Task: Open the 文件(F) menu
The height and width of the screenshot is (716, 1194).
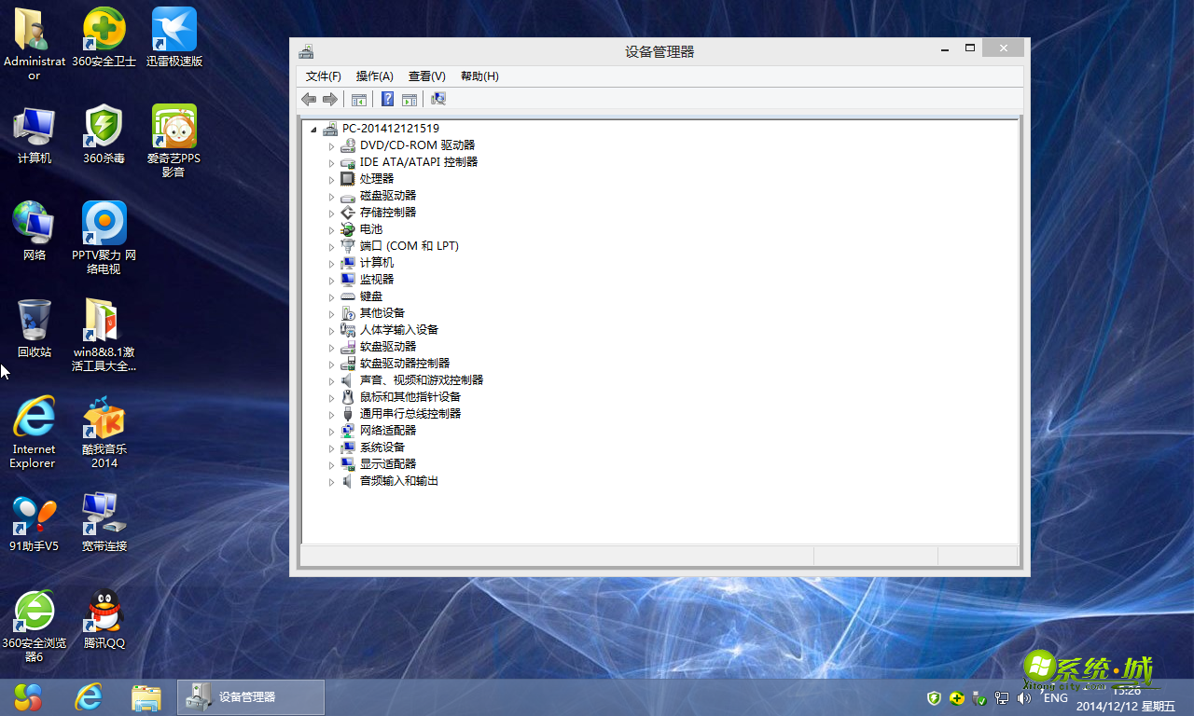Action: tap(322, 76)
